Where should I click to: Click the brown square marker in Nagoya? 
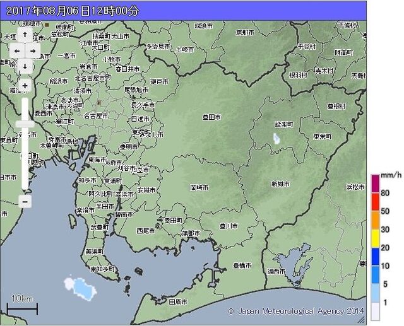[x=99, y=103]
